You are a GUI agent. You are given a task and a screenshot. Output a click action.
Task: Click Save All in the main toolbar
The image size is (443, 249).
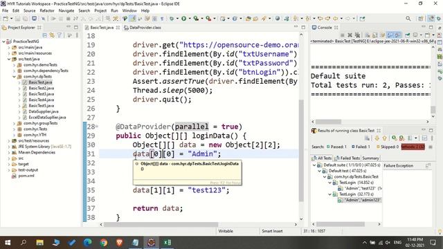pyautogui.click(x=25, y=19)
